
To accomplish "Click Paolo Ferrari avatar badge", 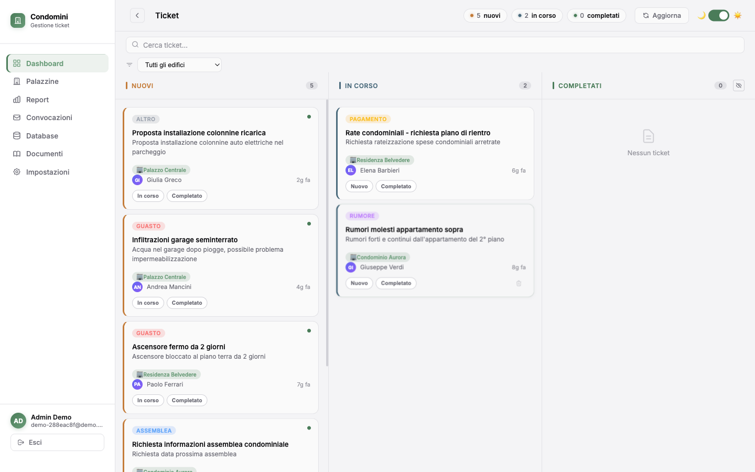I will [137, 384].
